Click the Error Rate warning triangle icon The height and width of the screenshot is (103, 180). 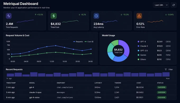(139, 16)
